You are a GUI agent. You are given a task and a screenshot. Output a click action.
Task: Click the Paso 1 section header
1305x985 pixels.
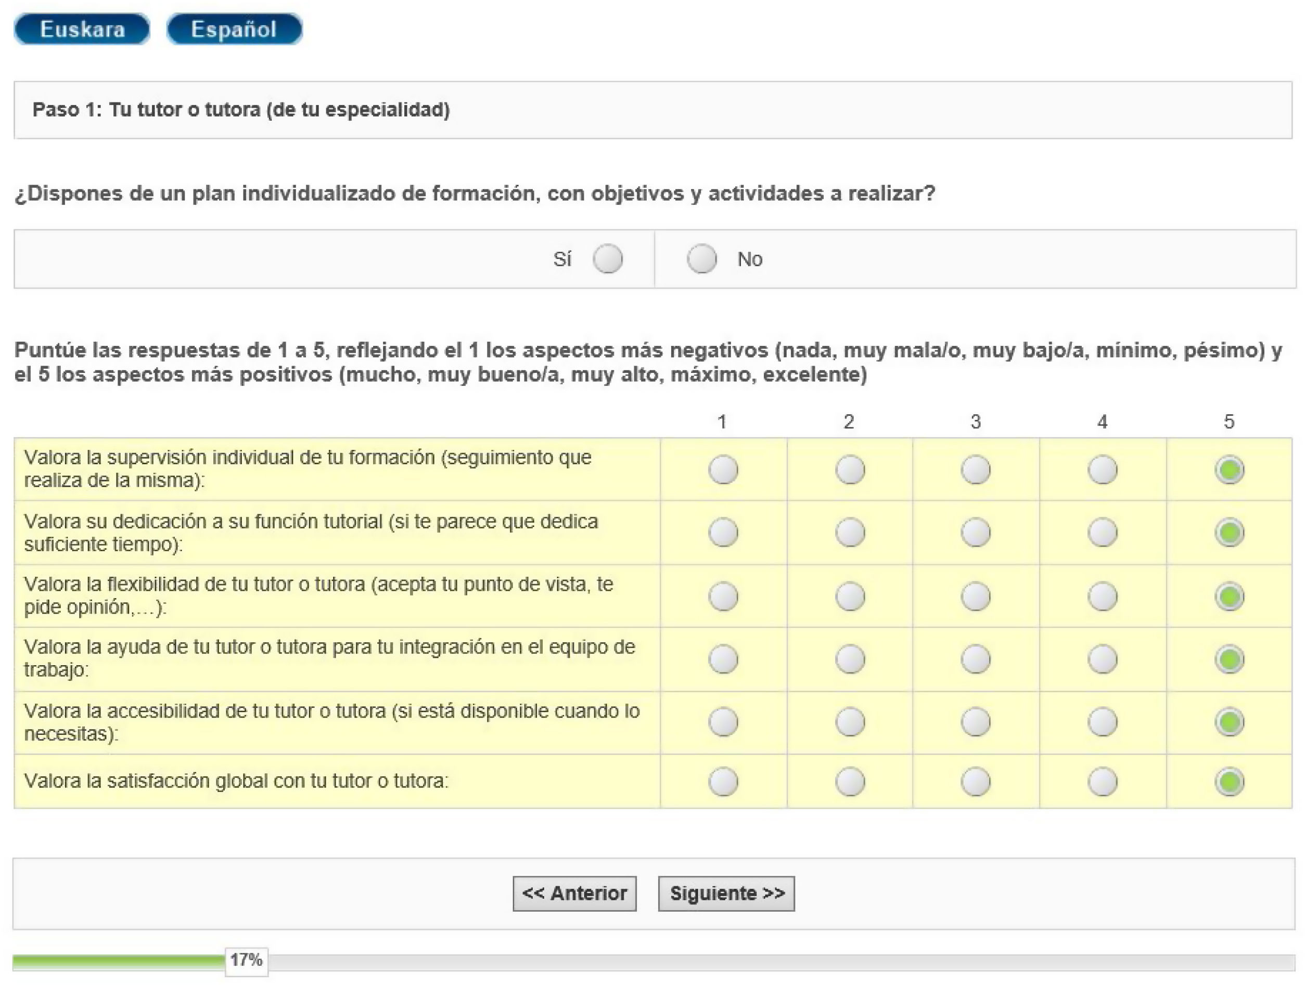(x=241, y=110)
